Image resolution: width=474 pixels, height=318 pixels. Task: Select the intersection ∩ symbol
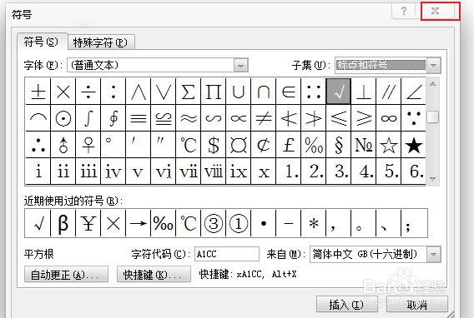264,92
